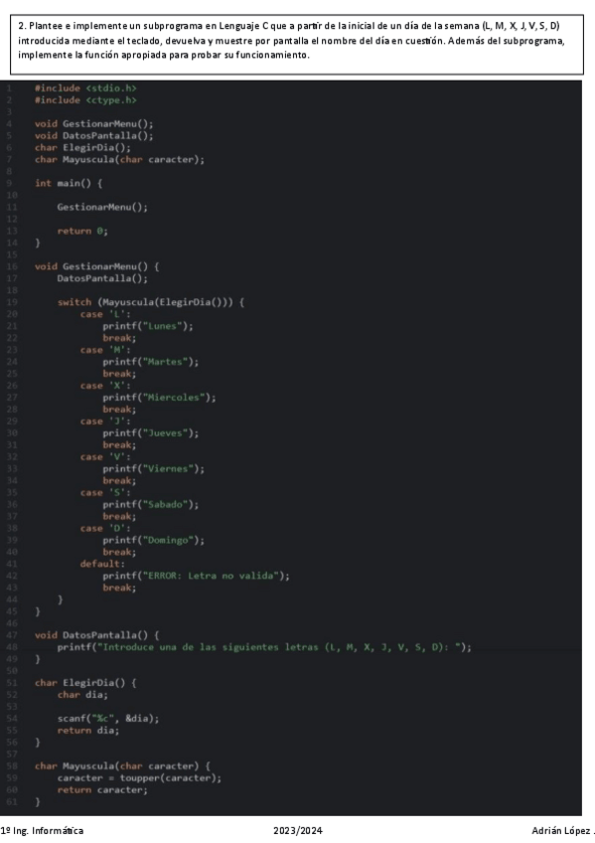Click the footer text 2023/2024
The width and height of the screenshot is (595, 843).
point(298,831)
